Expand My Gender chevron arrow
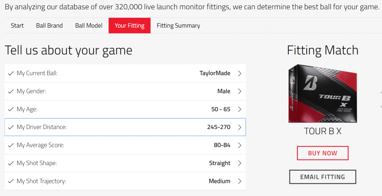 (240, 91)
